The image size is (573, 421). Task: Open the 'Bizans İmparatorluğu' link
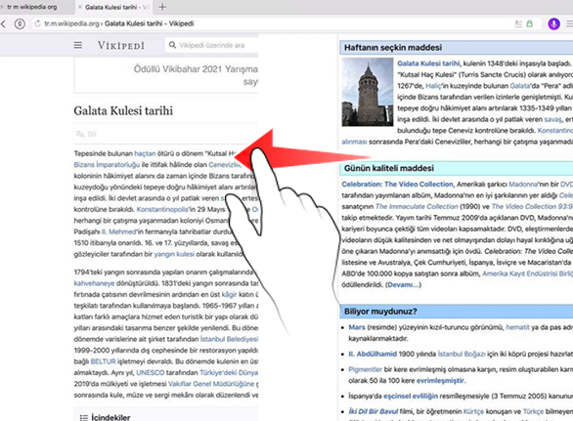coord(107,165)
